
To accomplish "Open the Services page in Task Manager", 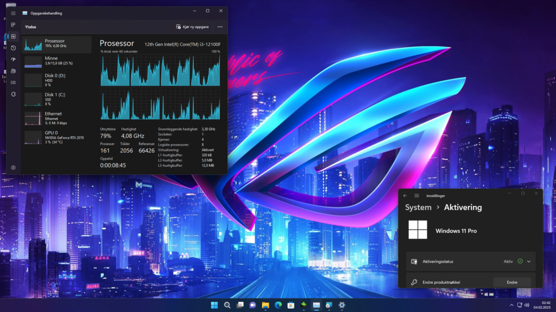I will pyautogui.click(x=13, y=94).
